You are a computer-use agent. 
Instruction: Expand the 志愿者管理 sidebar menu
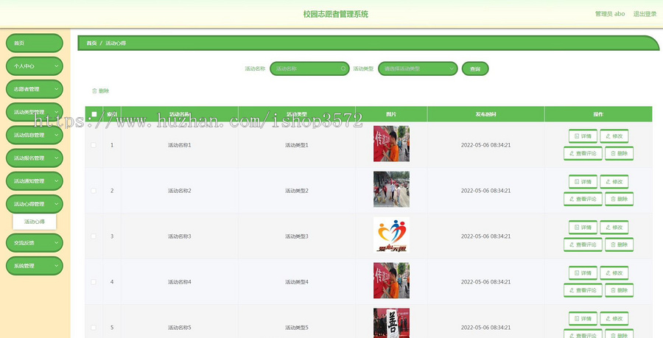click(x=34, y=89)
